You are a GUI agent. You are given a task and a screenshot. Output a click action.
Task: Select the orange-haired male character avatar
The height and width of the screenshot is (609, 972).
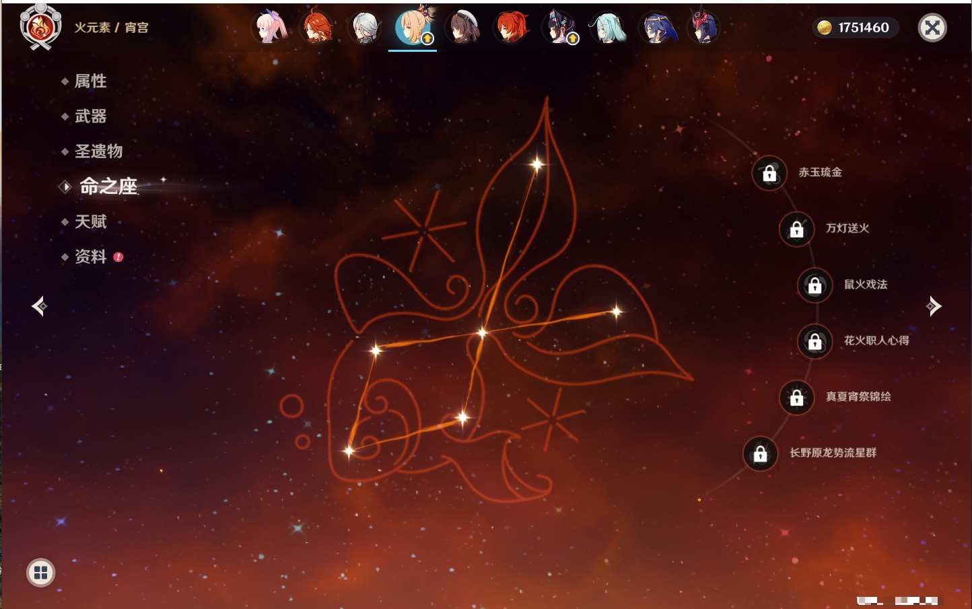(317, 28)
